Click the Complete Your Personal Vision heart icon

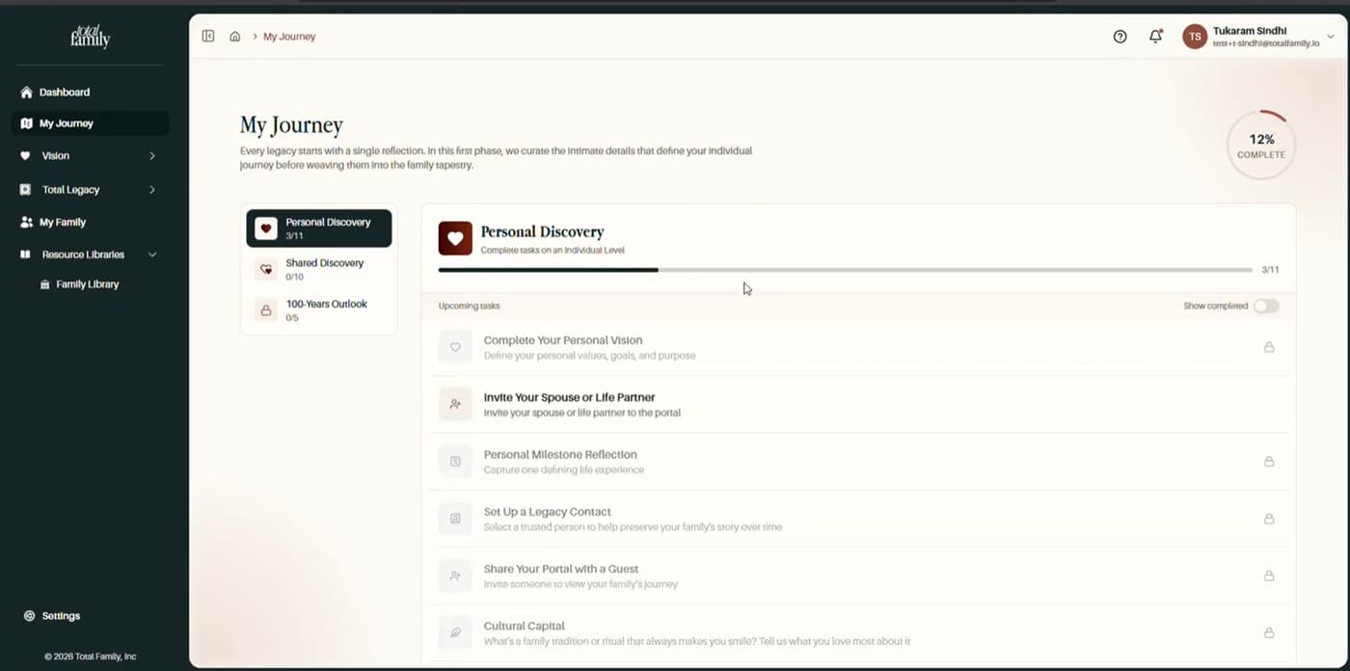click(x=455, y=347)
